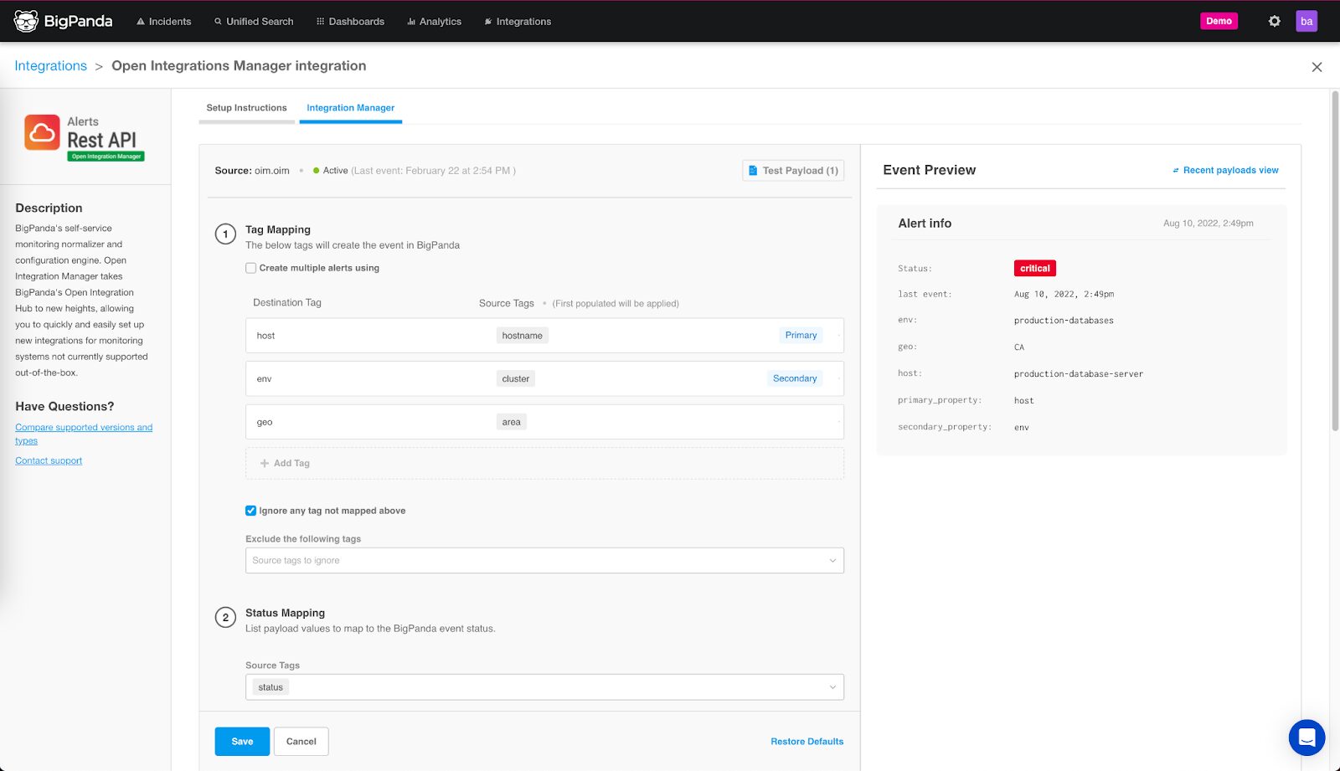The width and height of the screenshot is (1340, 771).
Task: Select the hostname source tag chip
Action: click(x=522, y=336)
